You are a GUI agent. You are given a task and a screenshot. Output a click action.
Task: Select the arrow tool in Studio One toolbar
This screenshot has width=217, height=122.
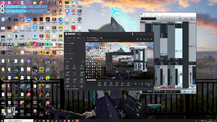(158, 19)
